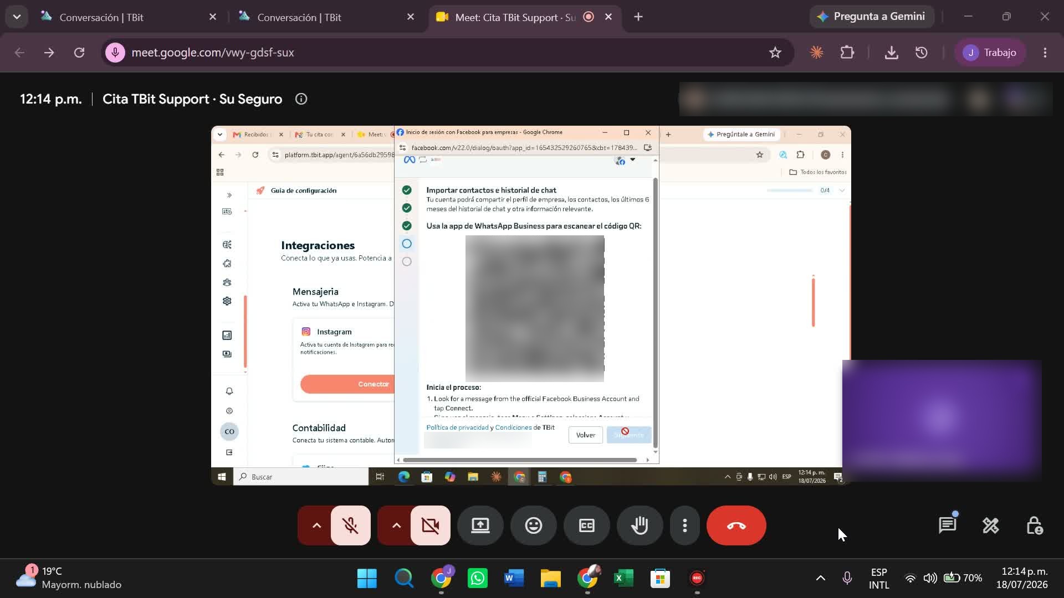Click the address bar URL meet.google.com
The width and height of the screenshot is (1064, 598).
point(213,53)
